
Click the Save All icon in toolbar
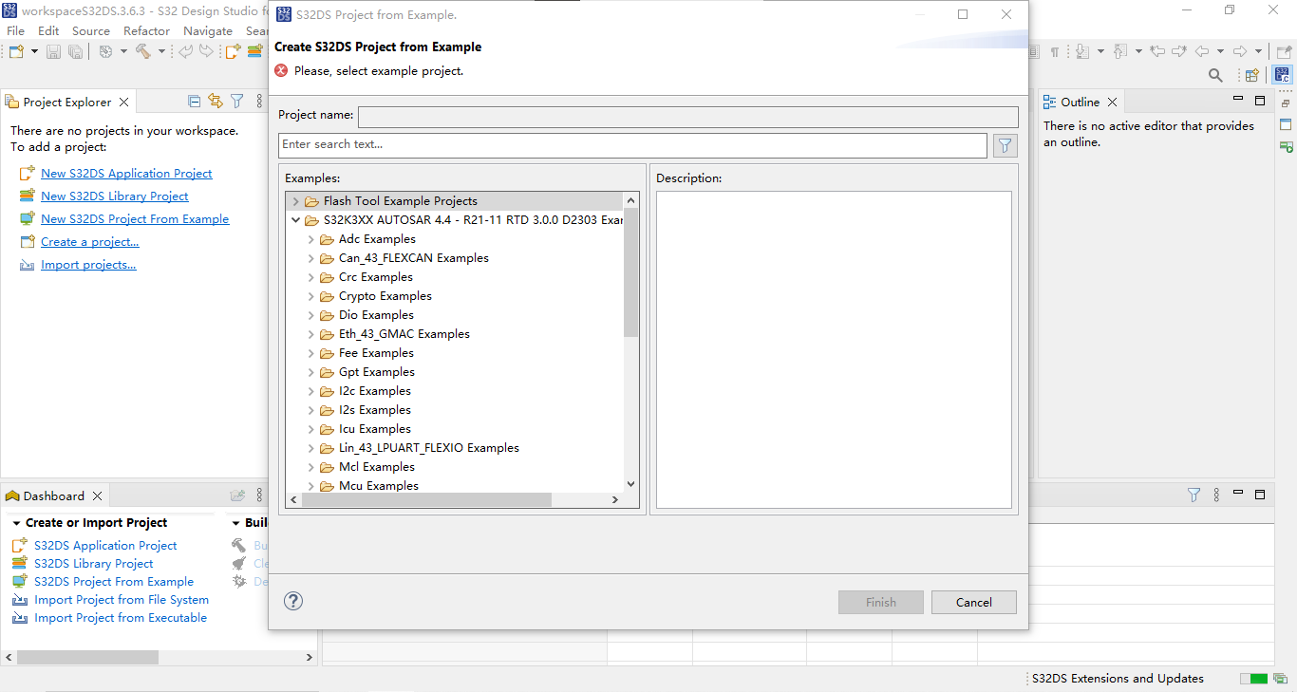click(x=75, y=51)
